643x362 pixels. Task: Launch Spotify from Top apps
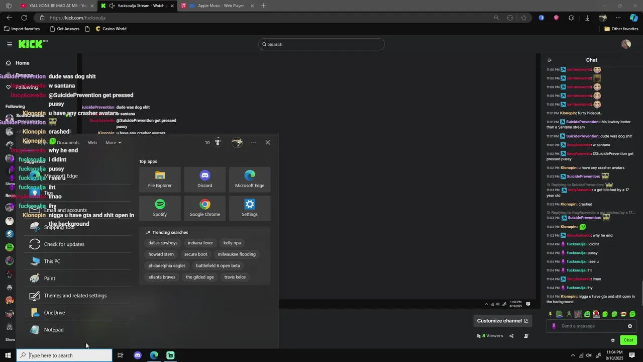(x=160, y=208)
